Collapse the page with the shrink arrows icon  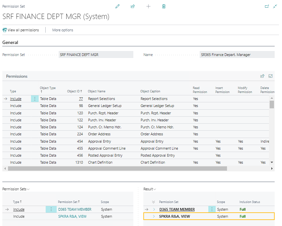[276, 6]
